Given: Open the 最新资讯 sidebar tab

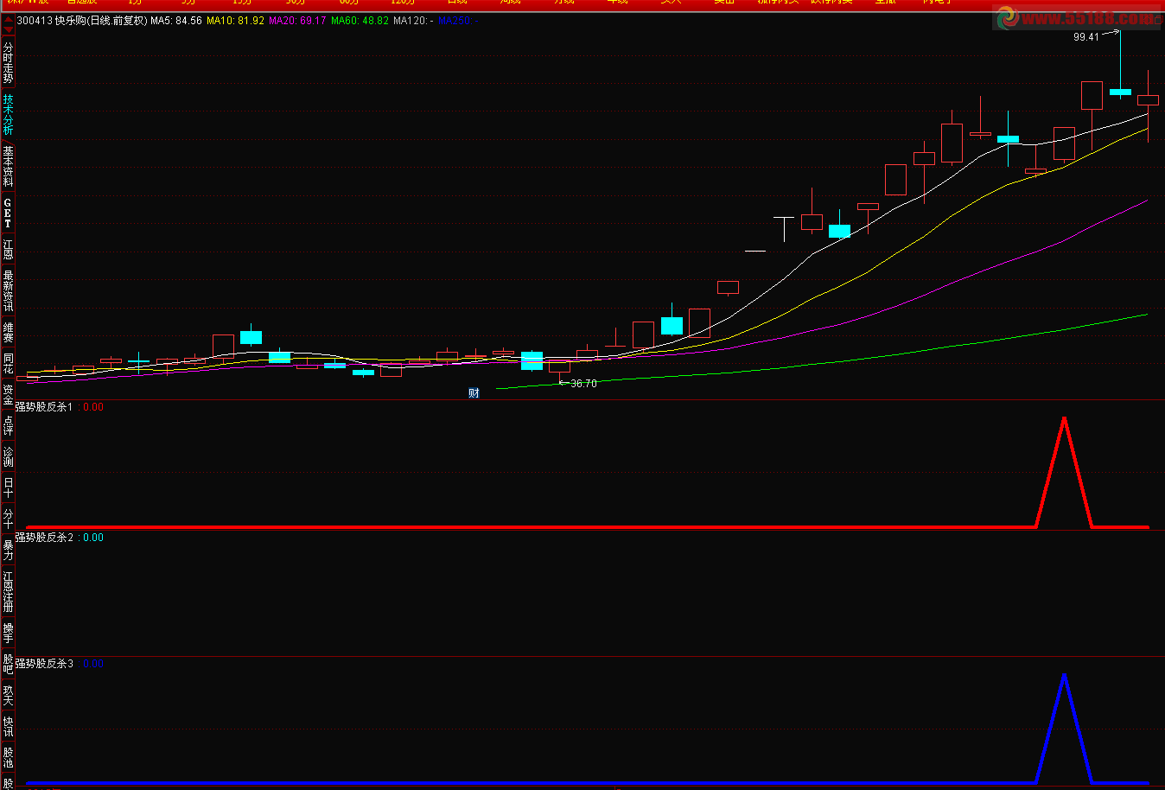Looking at the screenshot, I should pos(8,291).
